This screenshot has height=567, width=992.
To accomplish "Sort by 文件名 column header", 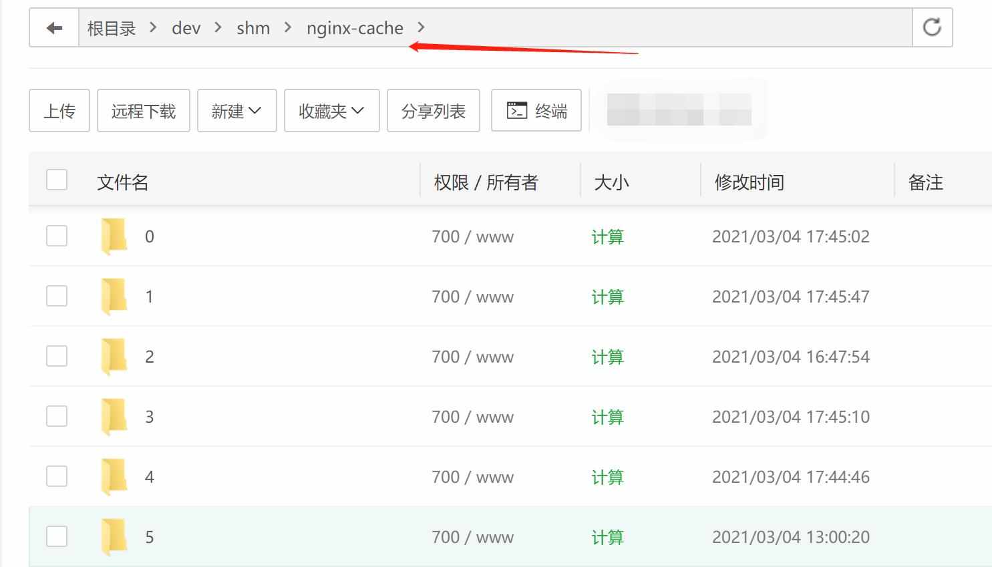I will click(x=123, y=182).
